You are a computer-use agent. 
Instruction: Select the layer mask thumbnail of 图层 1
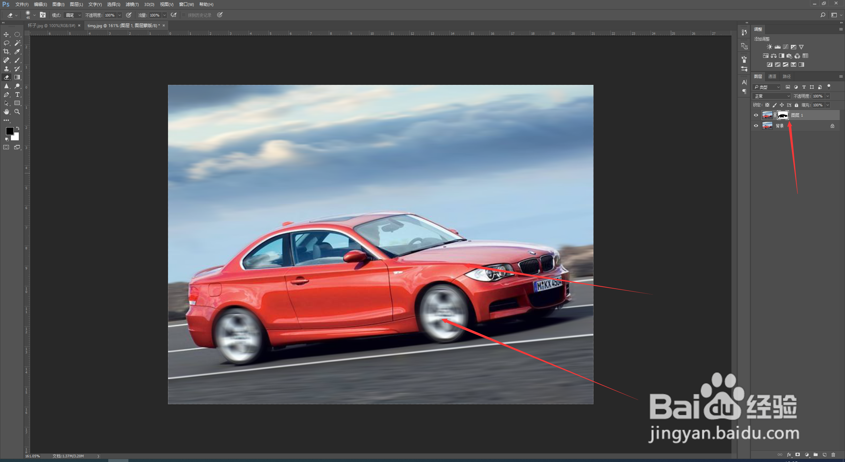point(783,115)
